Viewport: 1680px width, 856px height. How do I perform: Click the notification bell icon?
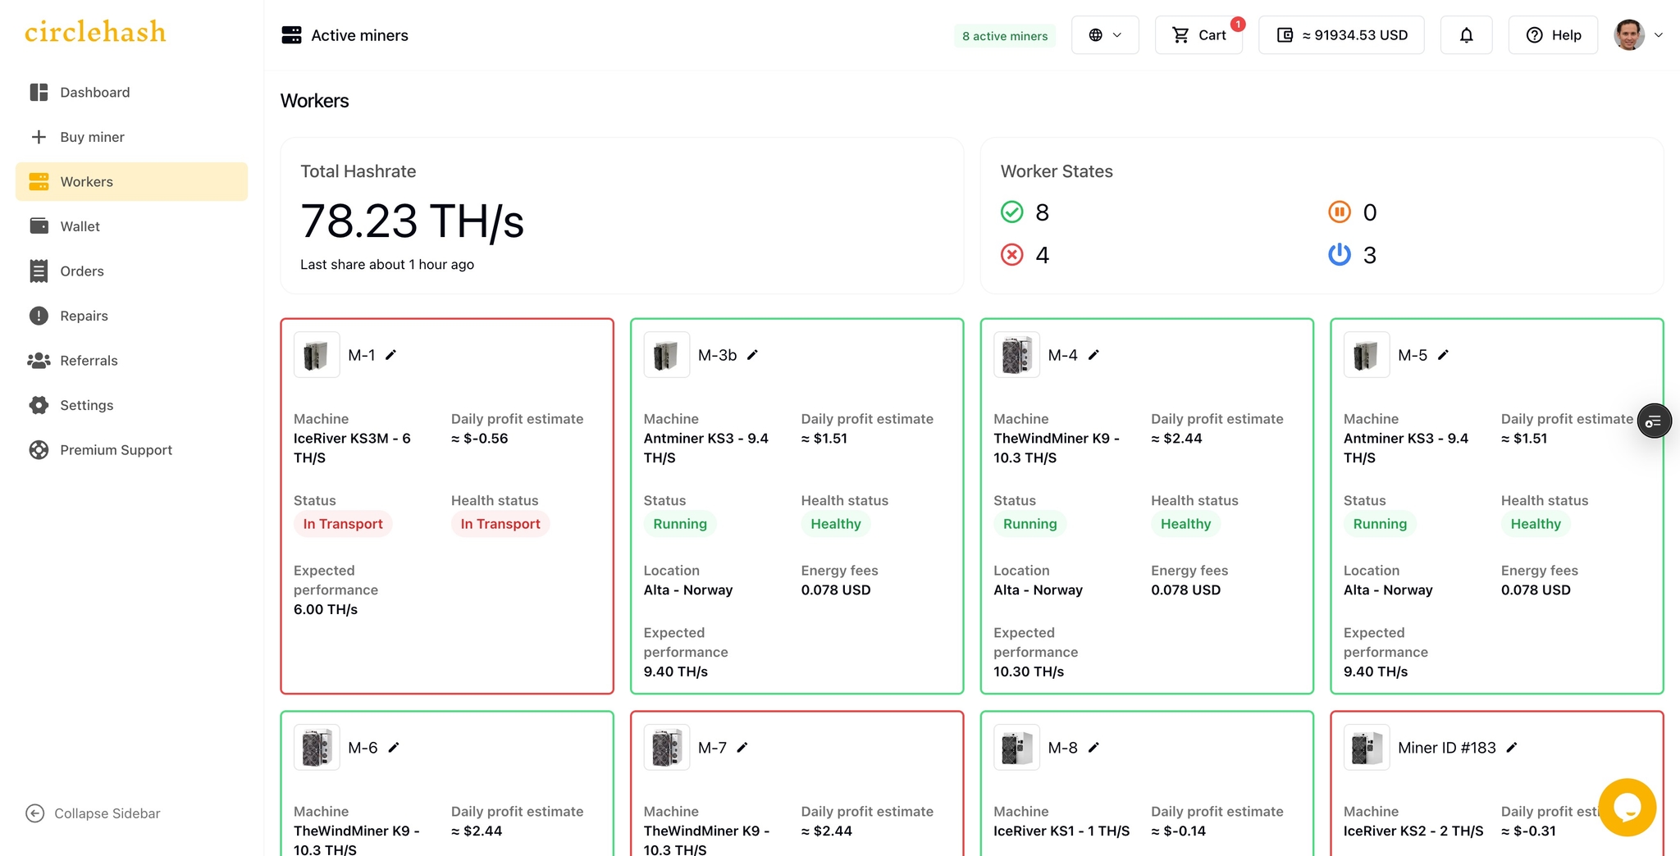(1466, 35)
